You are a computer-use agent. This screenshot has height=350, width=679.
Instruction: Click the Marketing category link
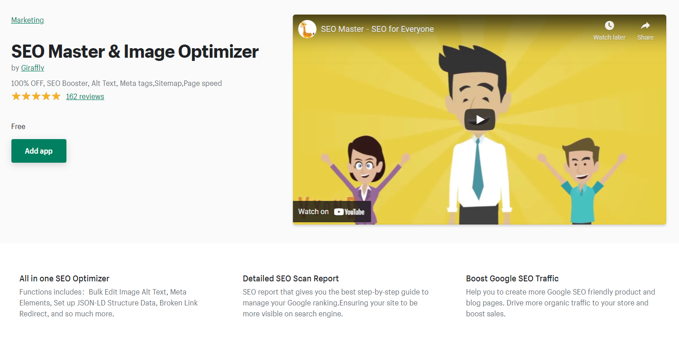(27, 20)
